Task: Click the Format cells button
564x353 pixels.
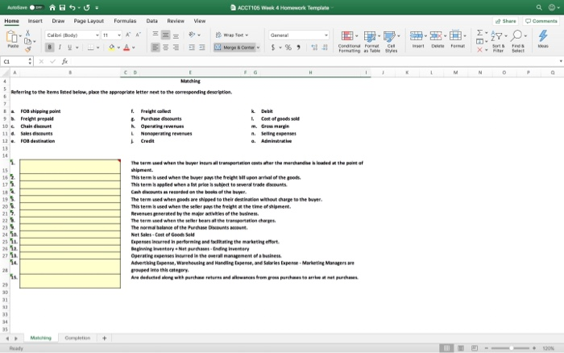Action: 458,39
